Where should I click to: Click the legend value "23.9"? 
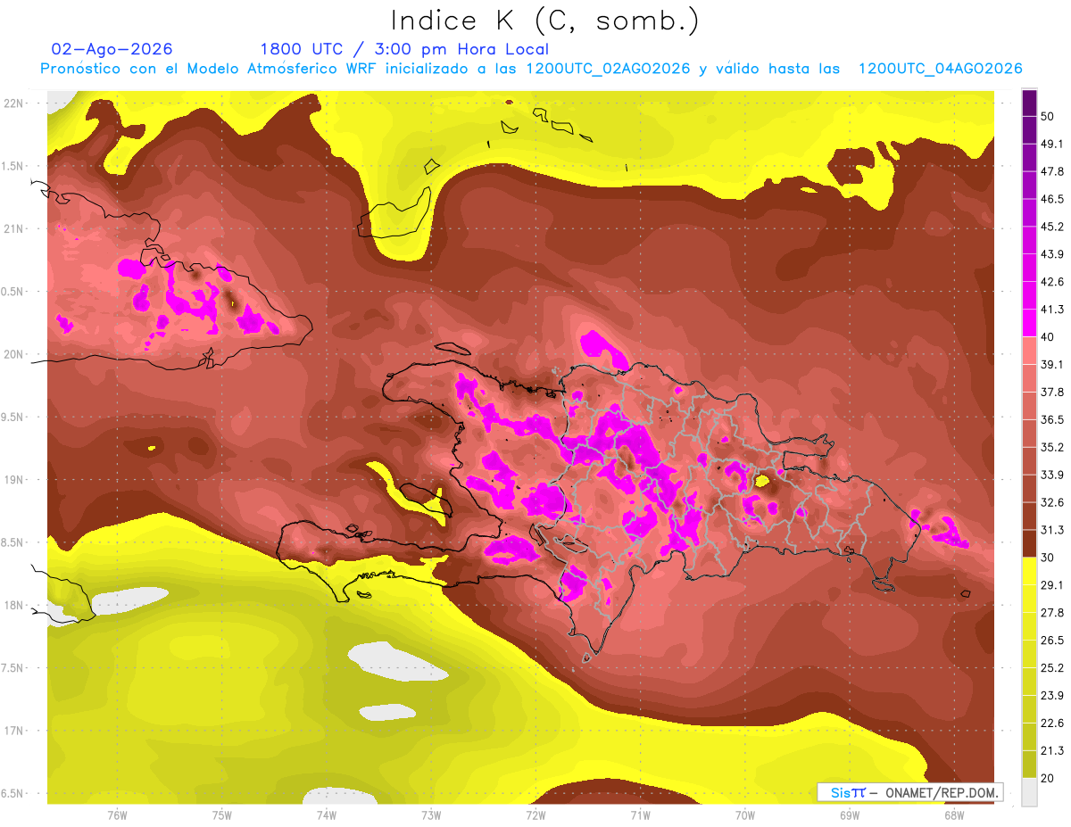[1053, 695]
